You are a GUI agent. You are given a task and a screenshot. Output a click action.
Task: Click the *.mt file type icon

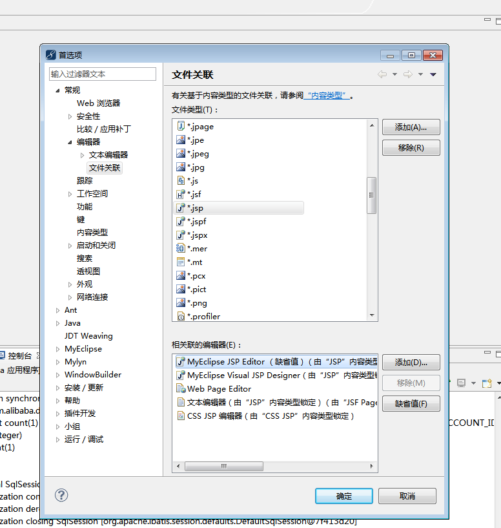[x=181, y=262]
